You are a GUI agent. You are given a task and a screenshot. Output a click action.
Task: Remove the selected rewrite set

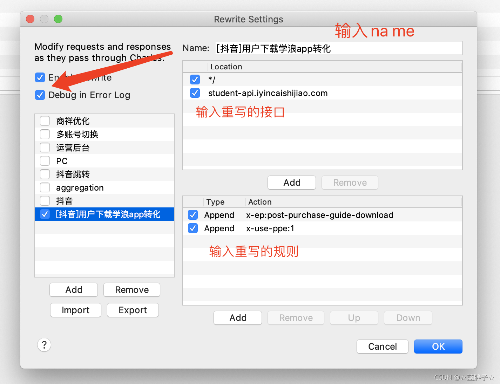132,290
